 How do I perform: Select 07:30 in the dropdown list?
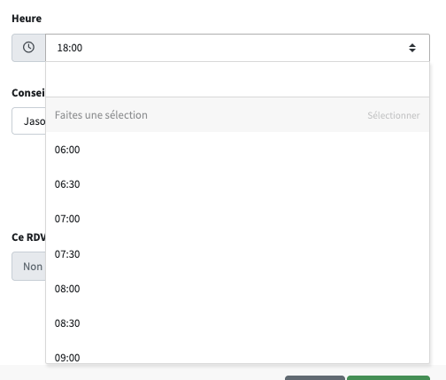pyautogui.click(x=237, y=254)
